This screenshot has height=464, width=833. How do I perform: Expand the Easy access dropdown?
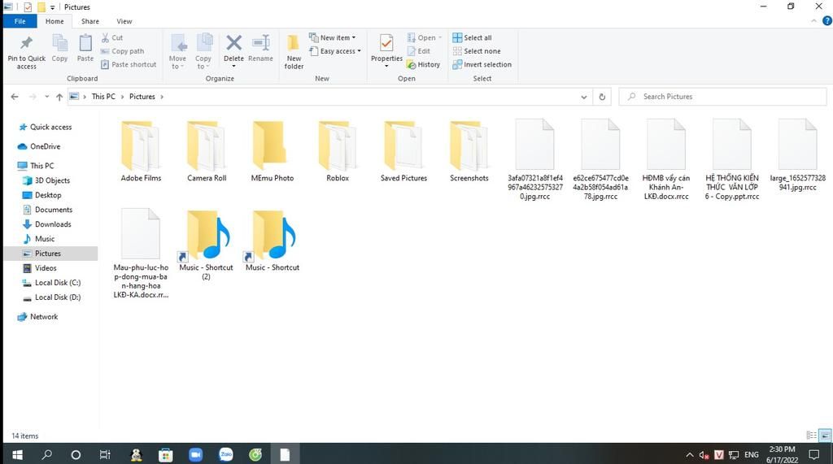click(x=335, y=51)
